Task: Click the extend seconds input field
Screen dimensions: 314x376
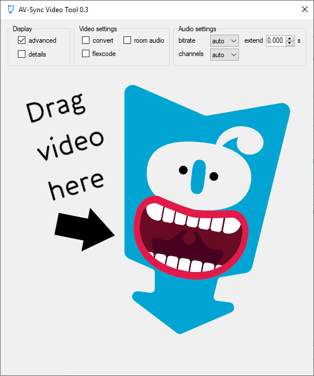Action: click(x=276, y=40)
